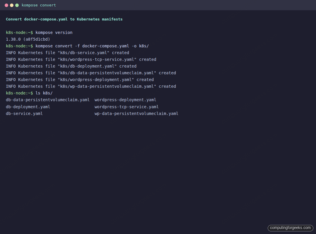Viewport: 316px width, 234px height.
Task: Click wordpress-deployment.yaml in the ls output
Action: pos(125,100)
